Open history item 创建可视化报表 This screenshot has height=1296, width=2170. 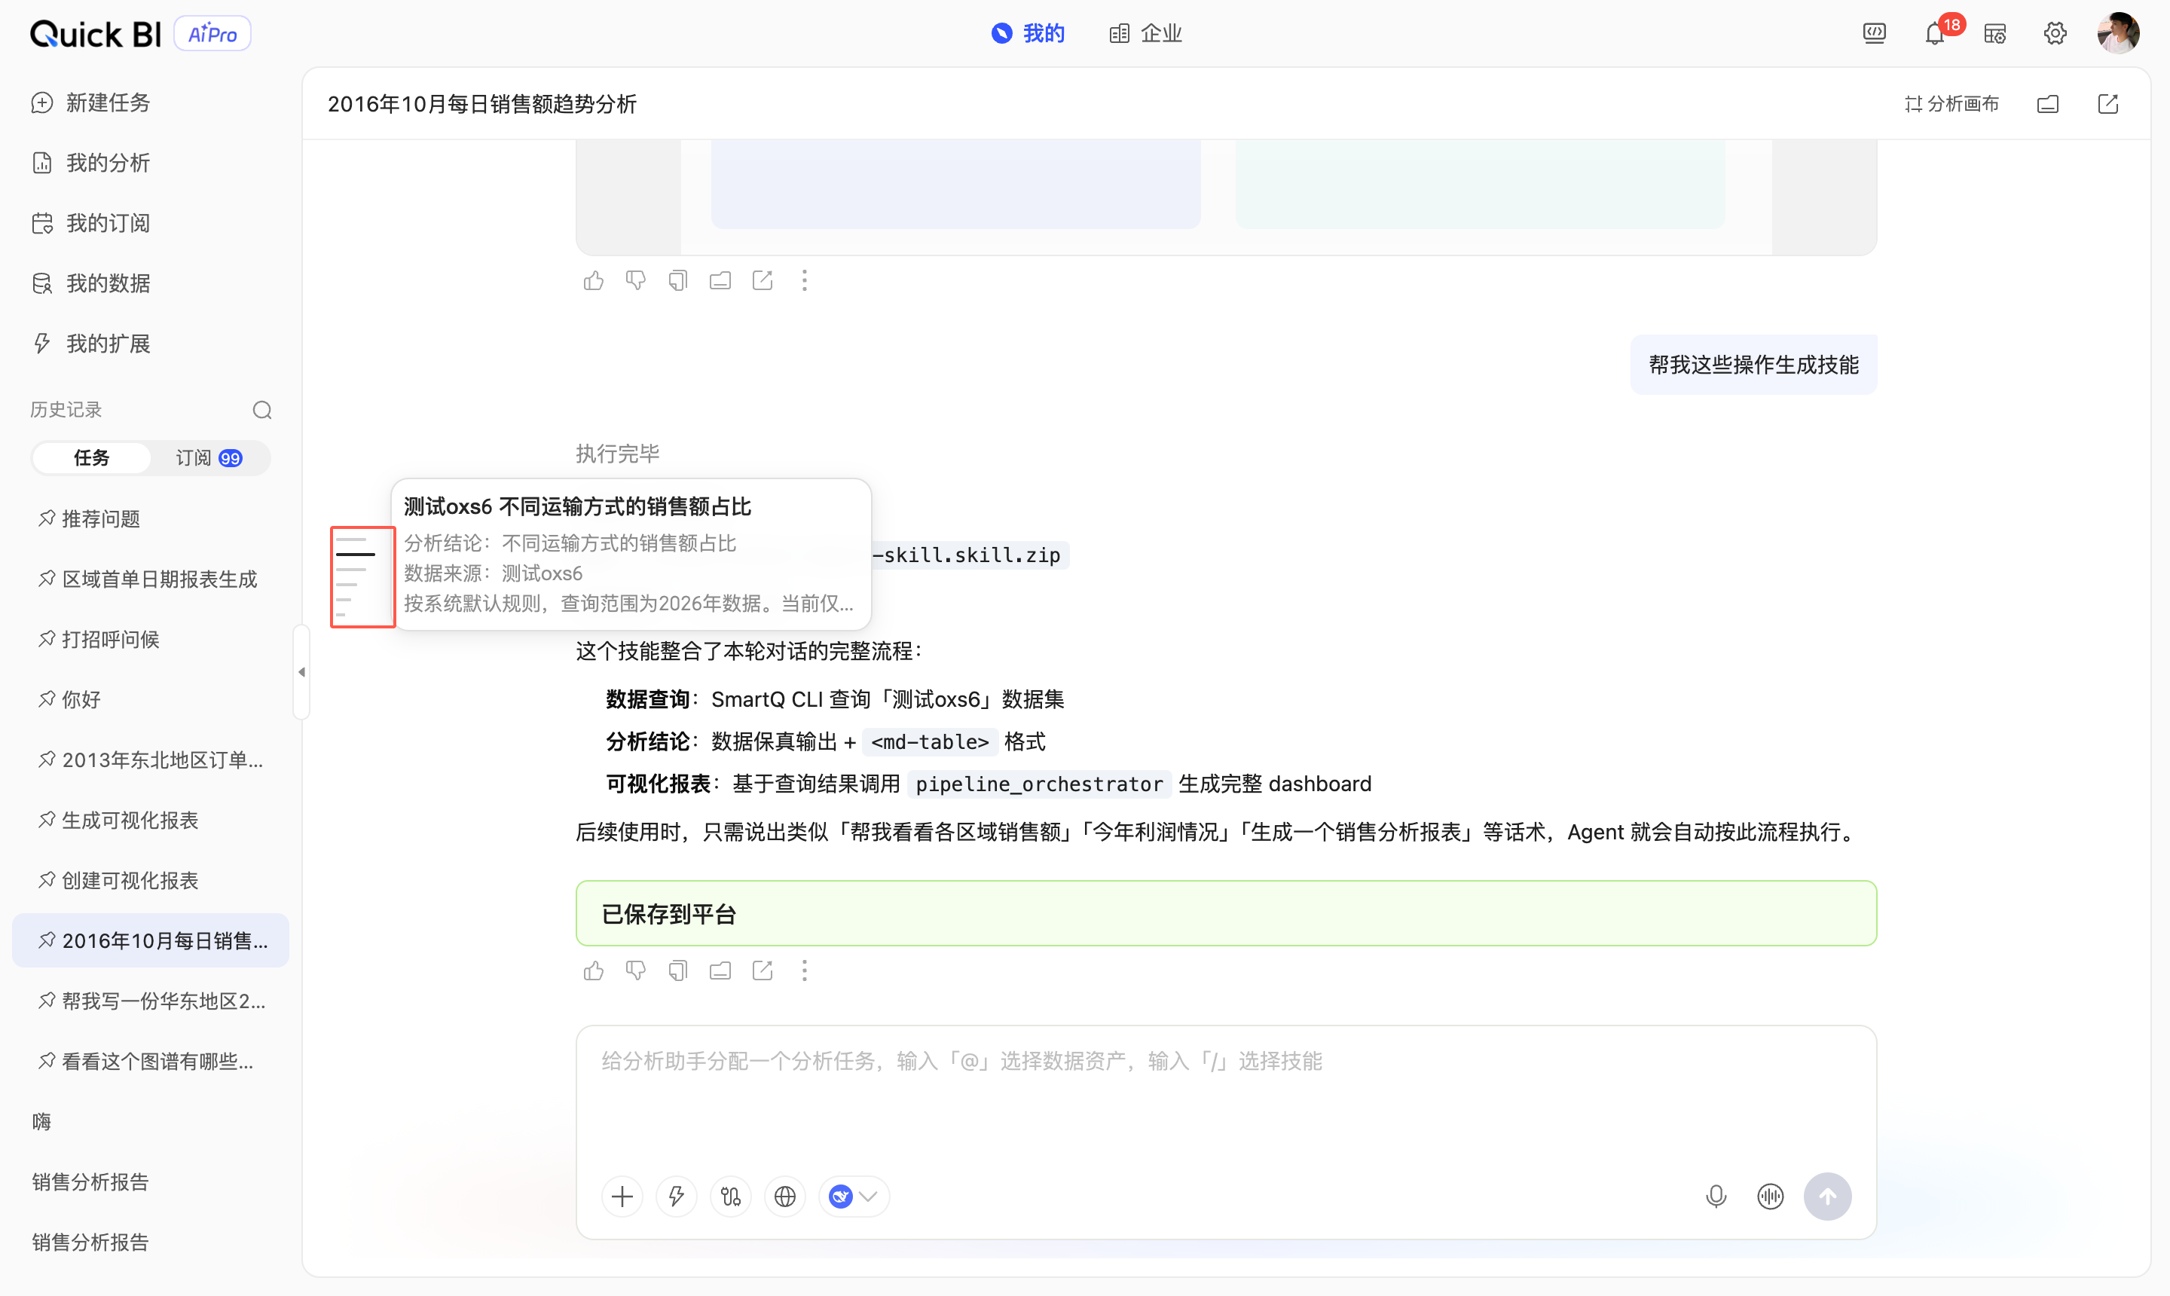tap(150, 880)
